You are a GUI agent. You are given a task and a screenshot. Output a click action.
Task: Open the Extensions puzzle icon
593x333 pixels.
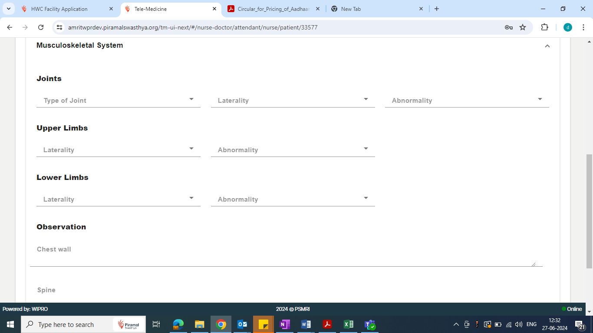tap(544, 27)
